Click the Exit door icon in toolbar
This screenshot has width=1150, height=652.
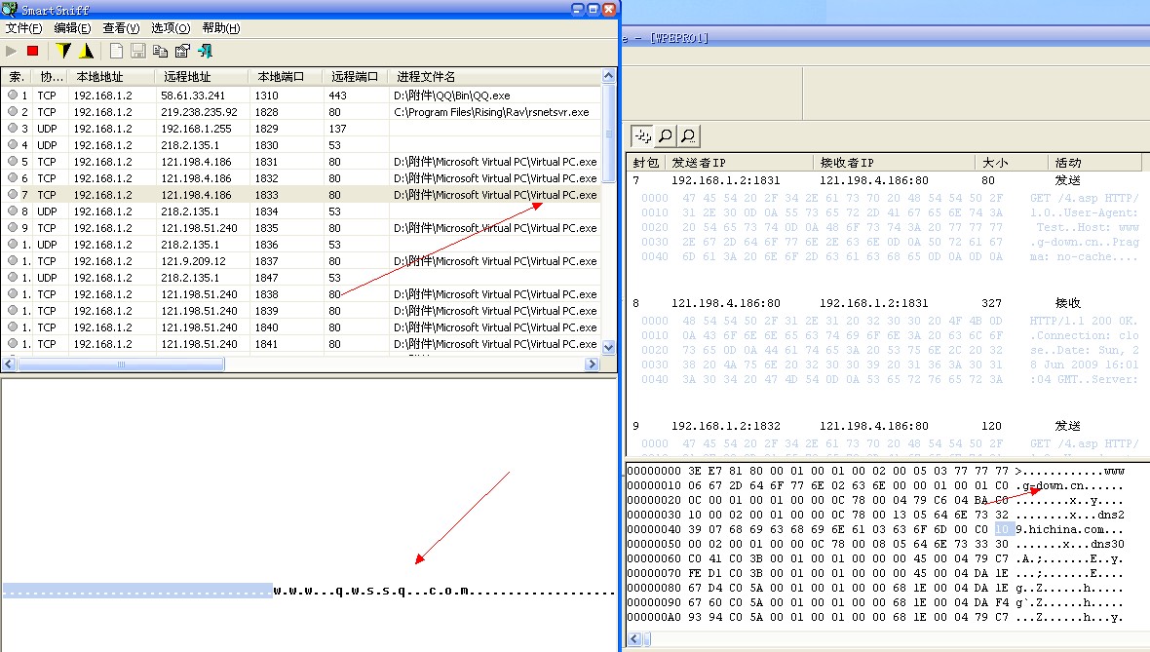(206, 51)
